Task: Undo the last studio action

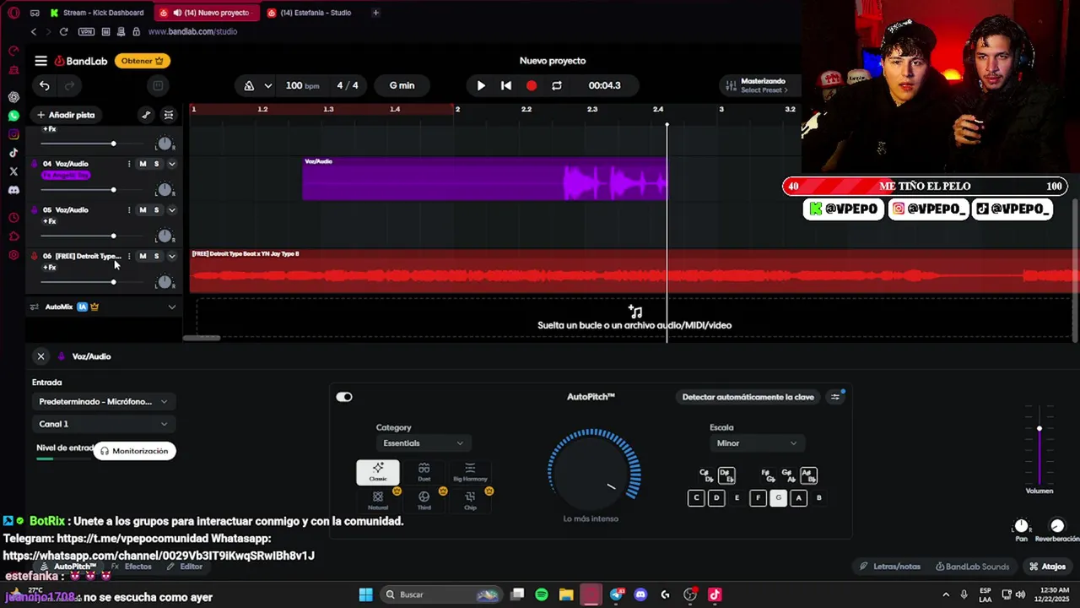Action: [x=45, y=85]
